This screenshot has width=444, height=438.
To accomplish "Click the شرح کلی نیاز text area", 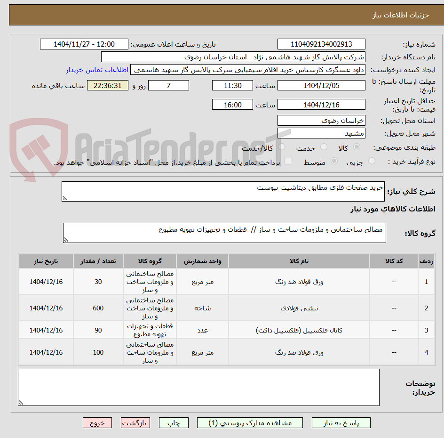I will [x=223, y=191].
